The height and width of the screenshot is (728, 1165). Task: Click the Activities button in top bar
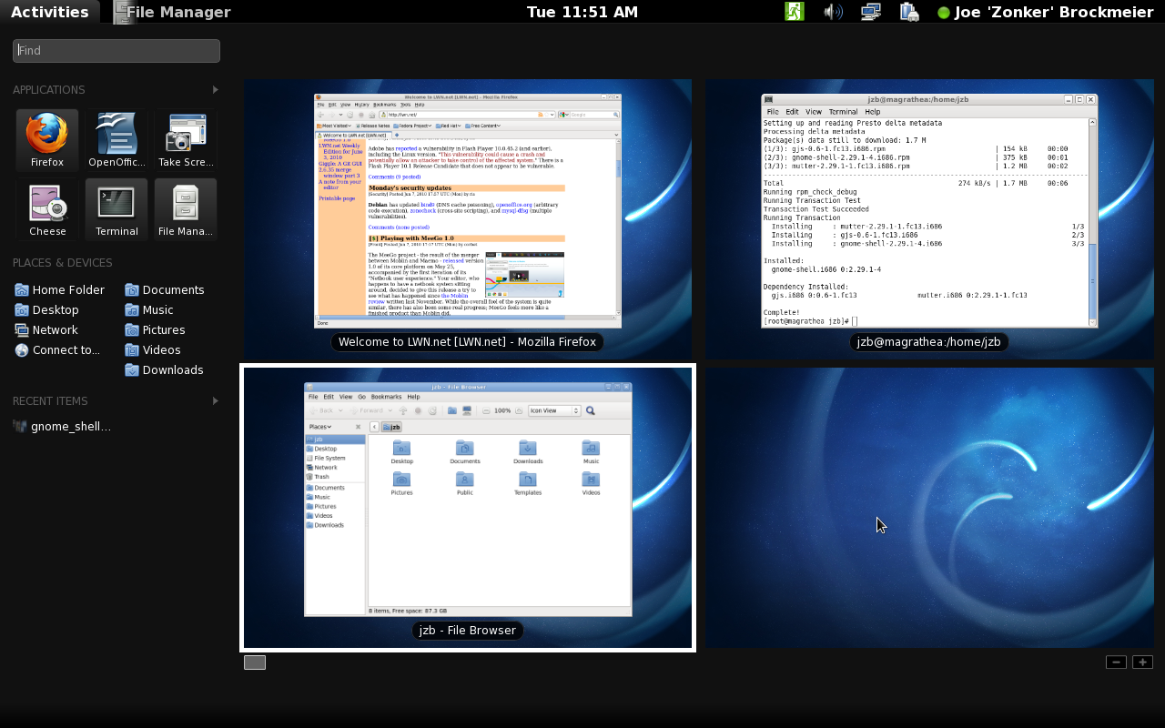point(49,12)
